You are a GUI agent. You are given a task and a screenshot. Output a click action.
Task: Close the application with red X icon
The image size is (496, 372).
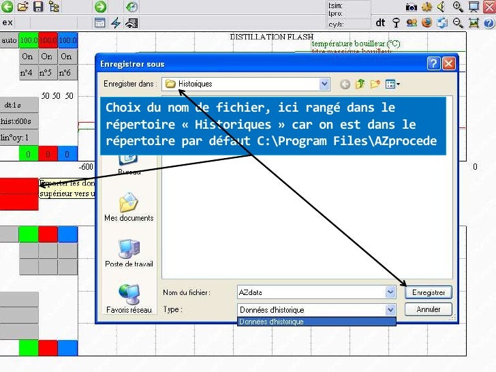point(489,7)
